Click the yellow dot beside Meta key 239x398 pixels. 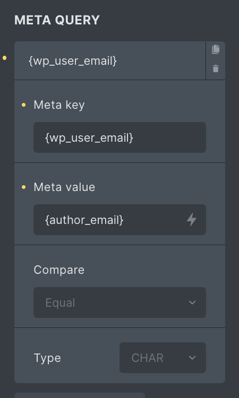pyautogui.click(x=23, y=105)
